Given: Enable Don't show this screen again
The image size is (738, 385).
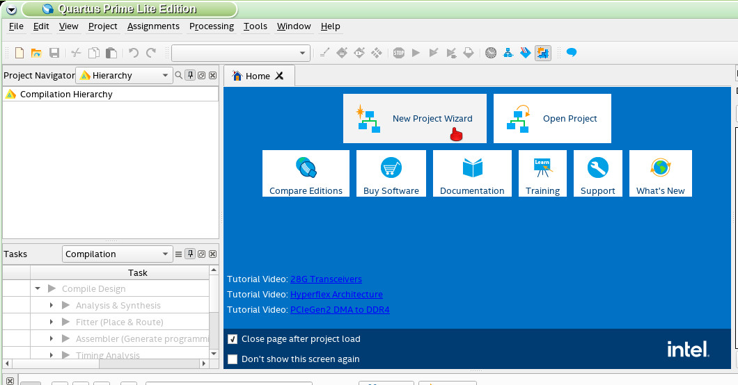Looking at the screenshot, I should (x=233, y=359).
